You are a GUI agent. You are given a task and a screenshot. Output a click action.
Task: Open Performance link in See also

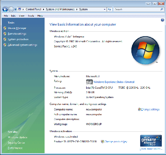click(15, 148)
